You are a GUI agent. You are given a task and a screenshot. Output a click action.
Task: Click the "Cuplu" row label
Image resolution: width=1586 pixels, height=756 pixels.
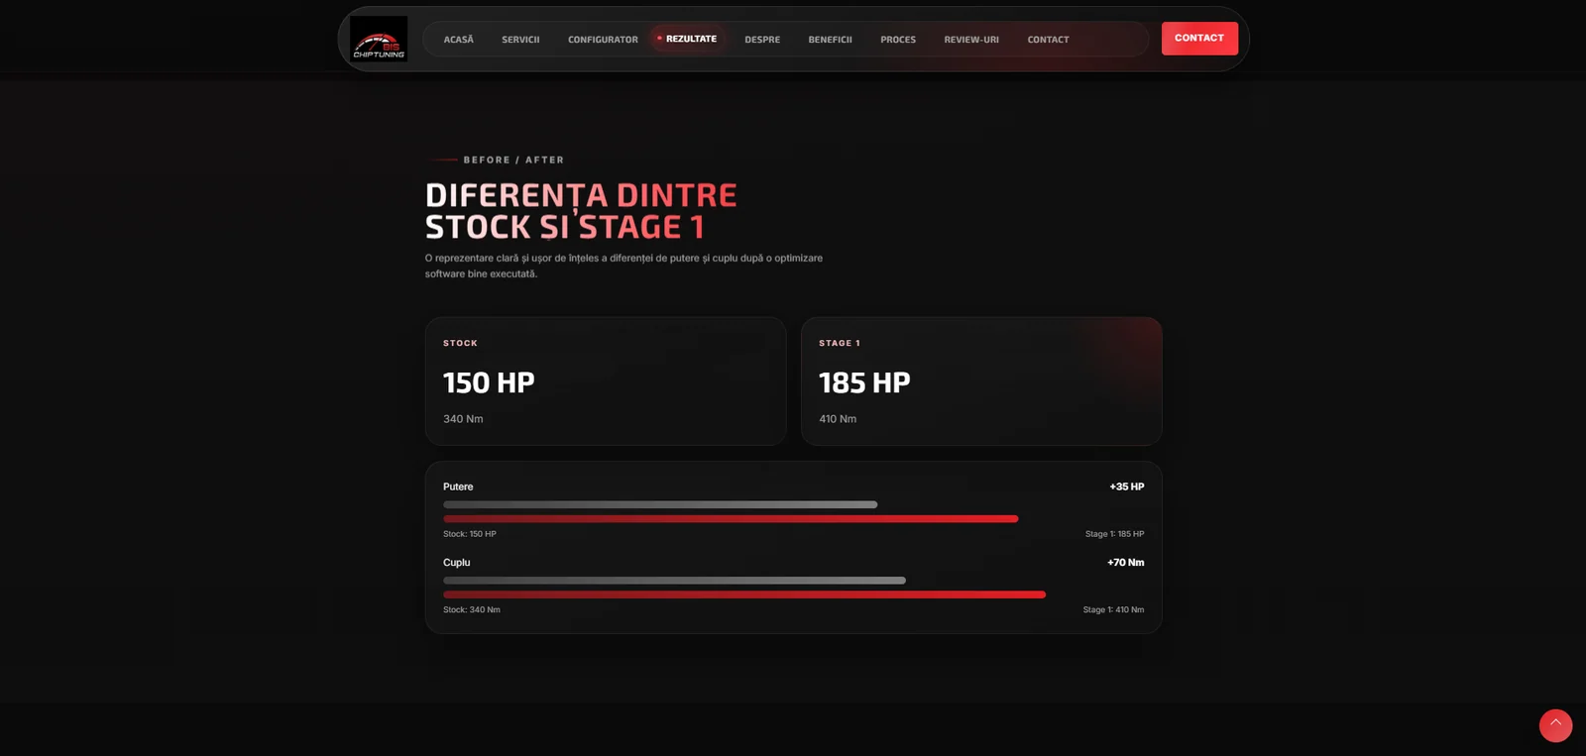(x=457, y=563)
